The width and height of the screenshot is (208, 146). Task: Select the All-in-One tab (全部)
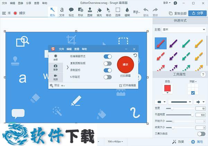55,57
